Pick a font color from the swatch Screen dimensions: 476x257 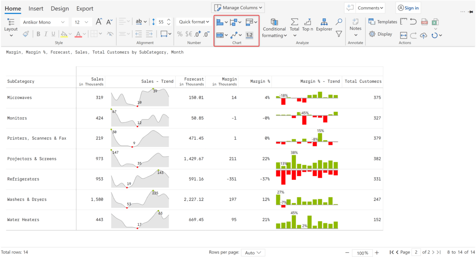(78, 34)
